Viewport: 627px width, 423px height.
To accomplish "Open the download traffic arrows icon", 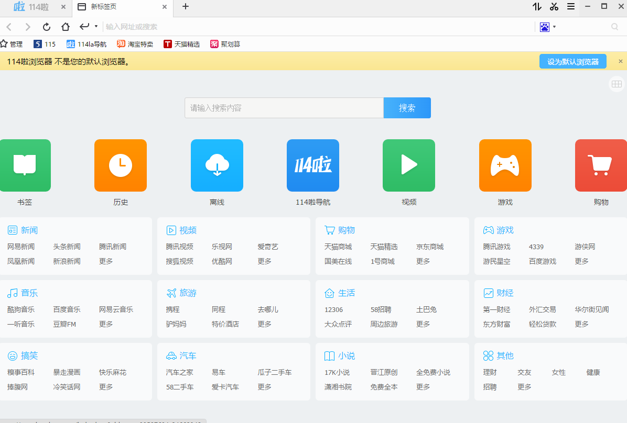I will tap(536, 7).
